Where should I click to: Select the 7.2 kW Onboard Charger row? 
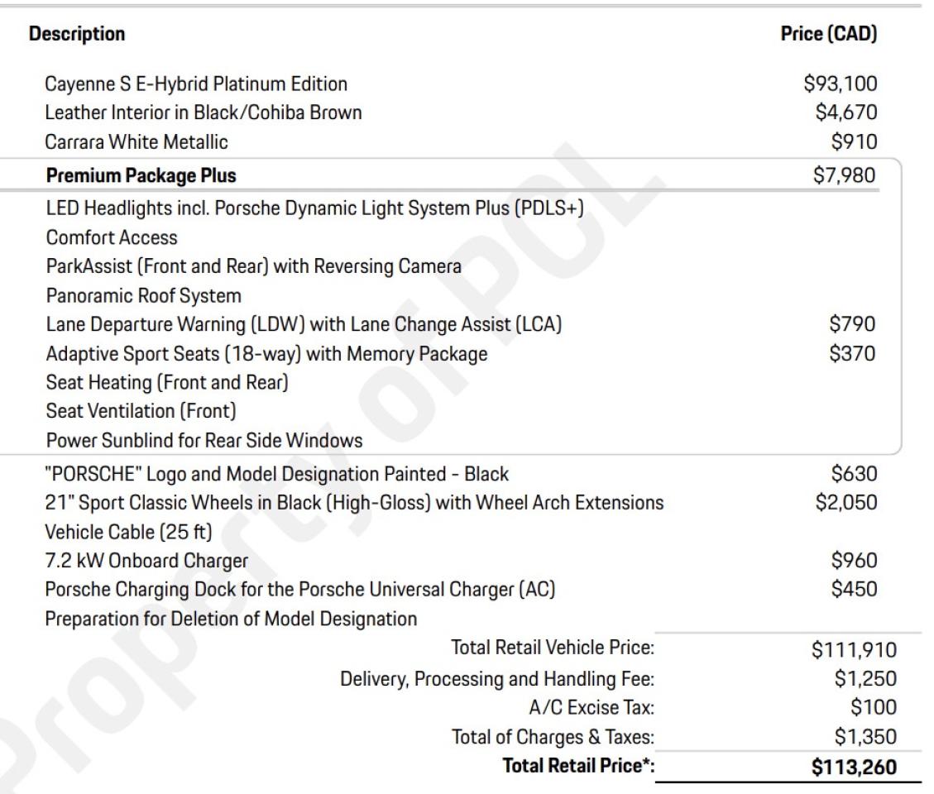pyautogui.click(x=147, y=561)
